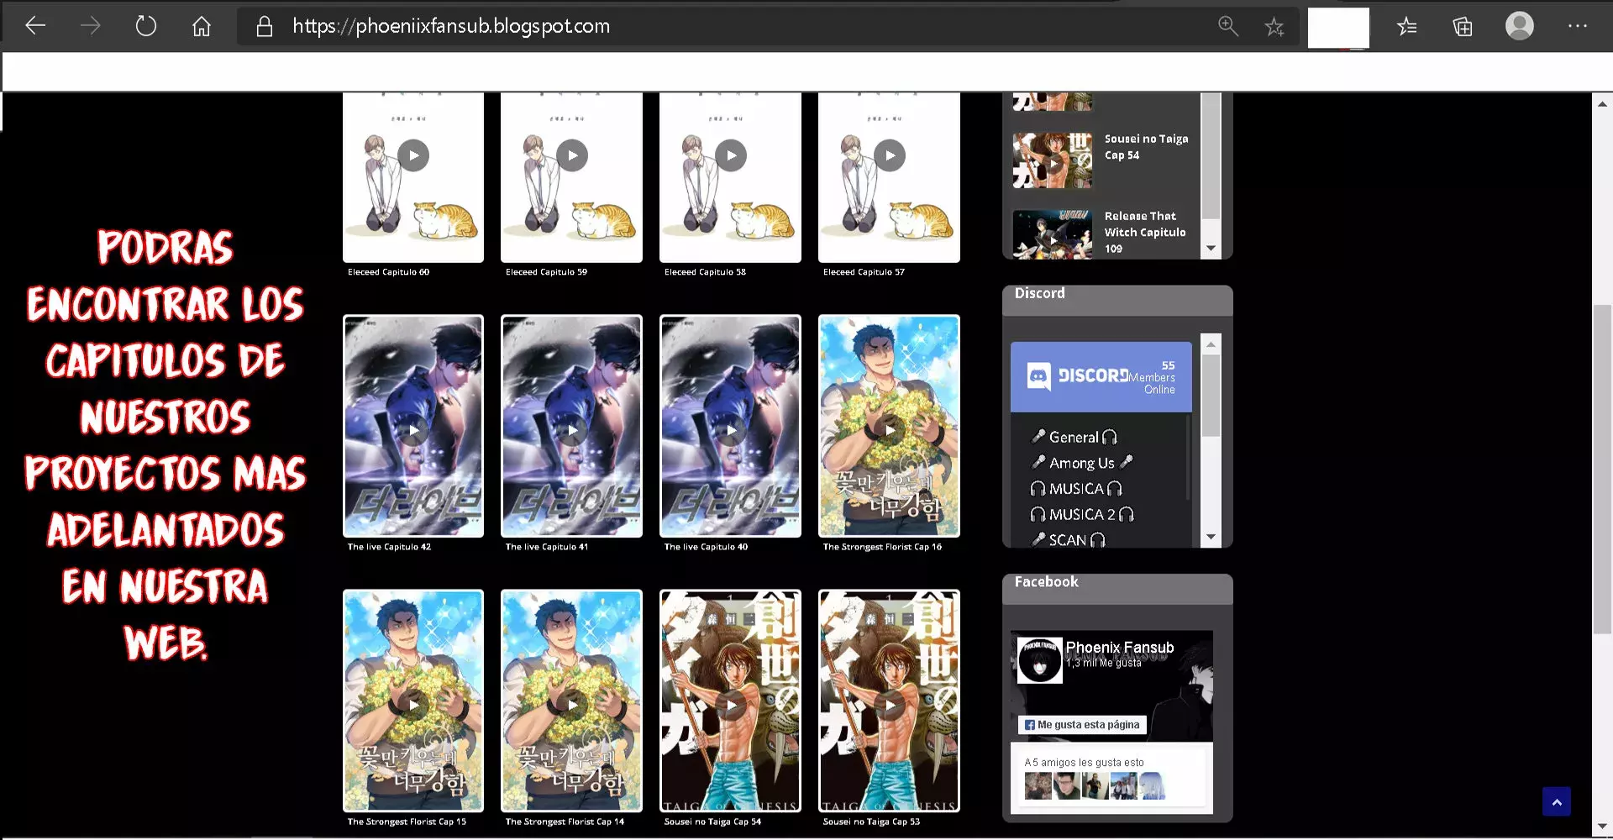The width and height of the screenshot is (1613, 840).
Task: Open the Phoenix Fansub Facebook link
Action: point(1119,647)
